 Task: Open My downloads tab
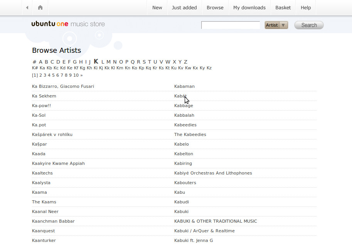pyautogui.click(x=249, y=8)
